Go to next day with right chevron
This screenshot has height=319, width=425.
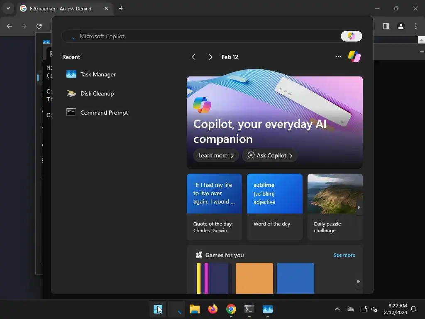[x=210, y=57]
